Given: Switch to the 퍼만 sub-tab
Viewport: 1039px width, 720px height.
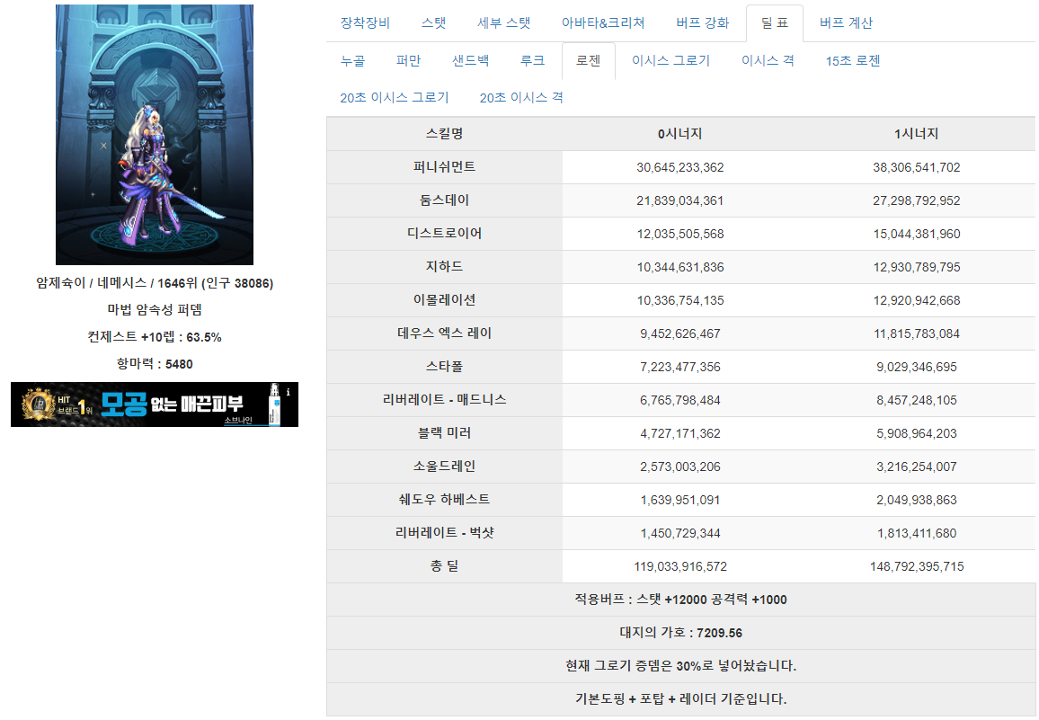Looking at the screenshot, I should (408, 61).
